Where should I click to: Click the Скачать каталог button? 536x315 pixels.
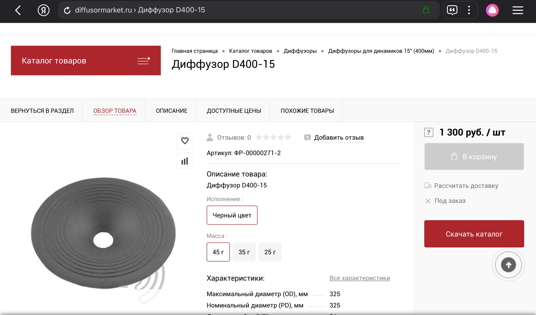(x=474, y=234)
